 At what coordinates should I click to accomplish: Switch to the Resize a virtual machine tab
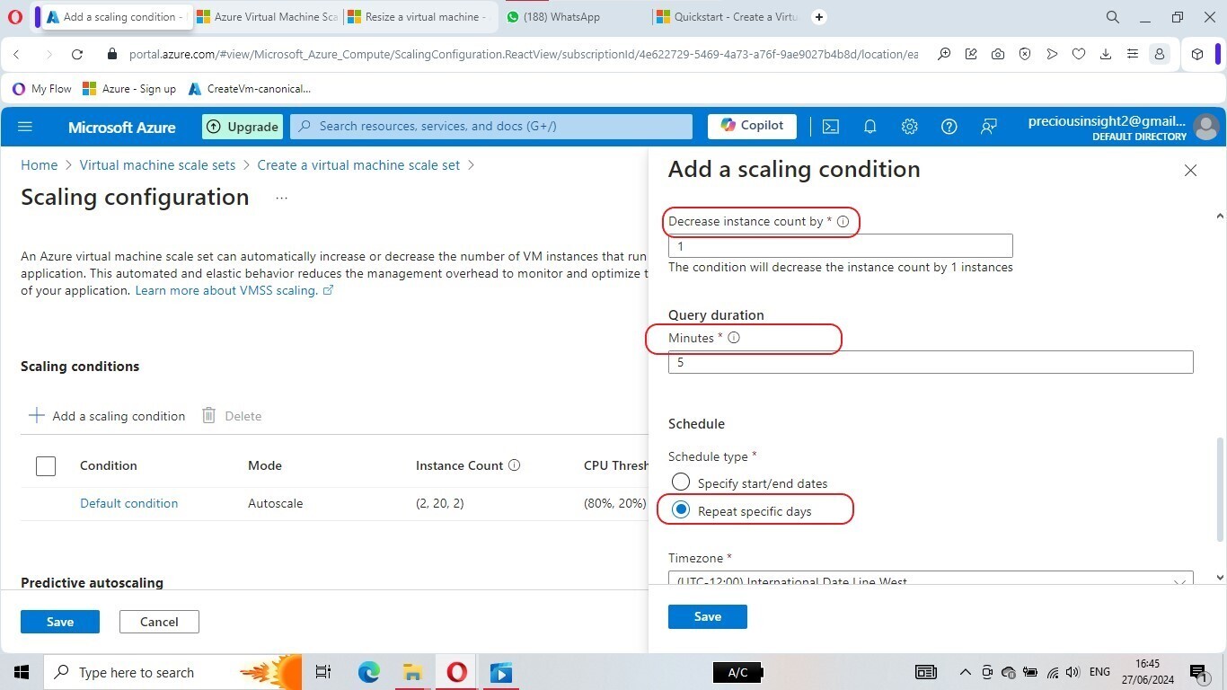[x=418, y=17]
